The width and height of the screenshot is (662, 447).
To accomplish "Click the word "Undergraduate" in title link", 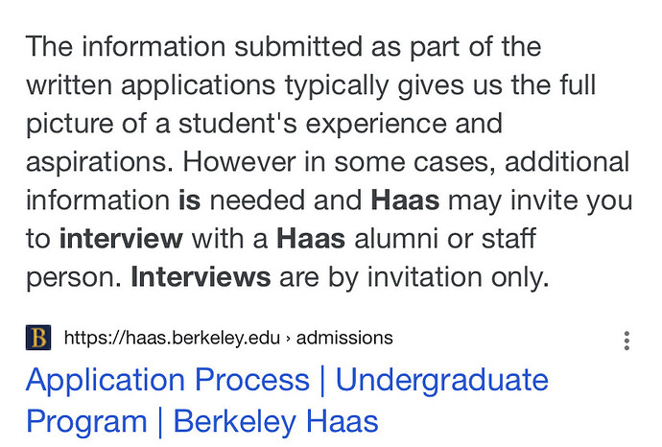I will point(442,380).
